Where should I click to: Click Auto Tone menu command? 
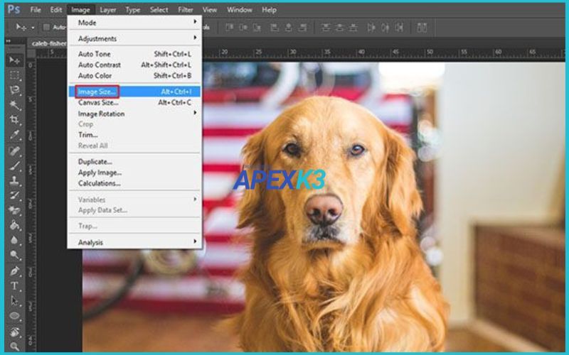click(x=95, y=54)
